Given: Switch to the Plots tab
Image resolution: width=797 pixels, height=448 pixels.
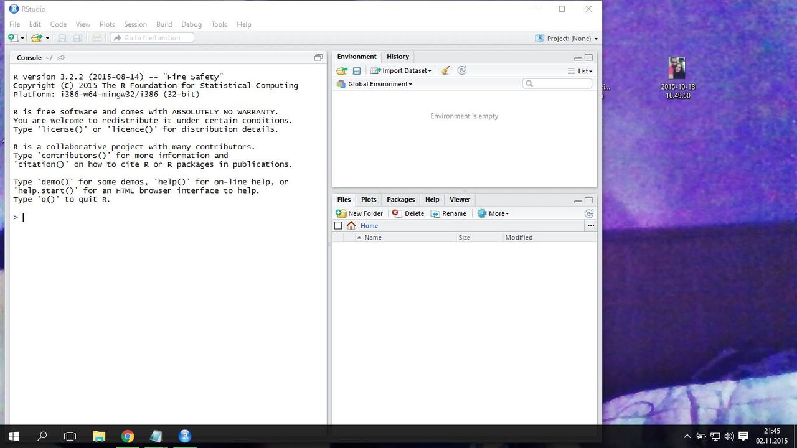Looking at the screenshot, I should coord(369,200).
